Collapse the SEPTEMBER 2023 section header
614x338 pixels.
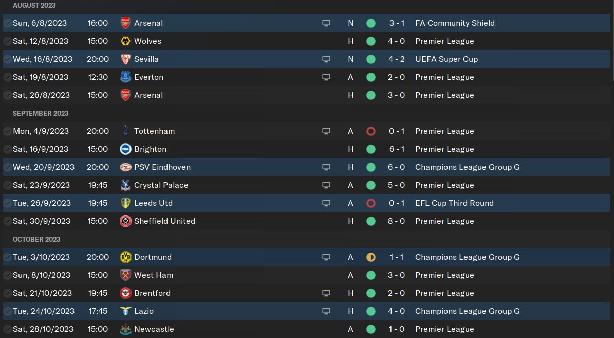pyautogui.click(x=41, y=113)
